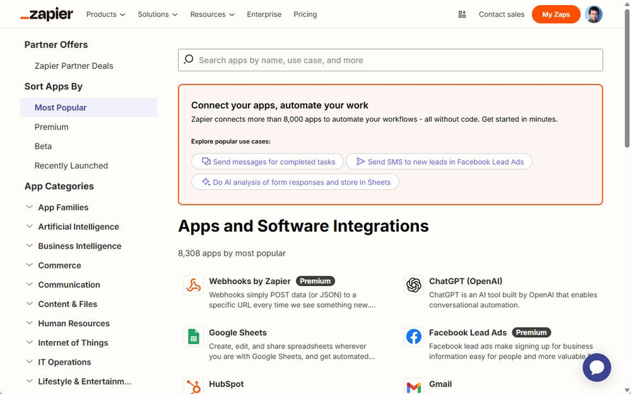
Task: Expand the Communication category
Action: pyautogui.click(x=63, y=285)
